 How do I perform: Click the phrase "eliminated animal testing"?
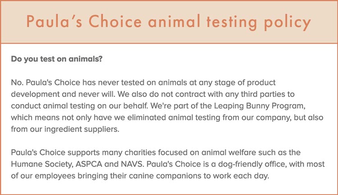[174, 118]
